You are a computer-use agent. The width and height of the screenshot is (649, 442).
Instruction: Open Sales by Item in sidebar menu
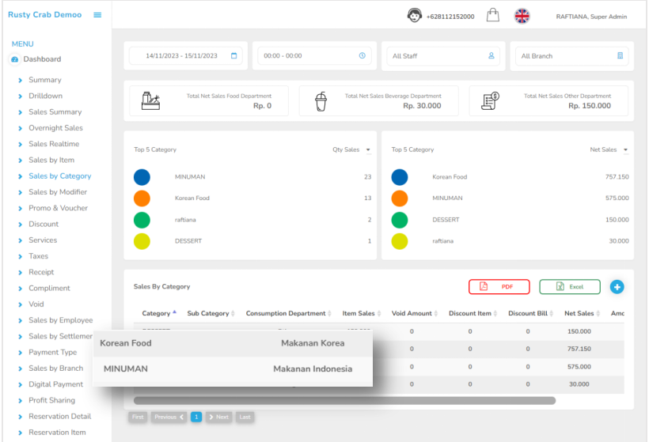coord(51,160)
